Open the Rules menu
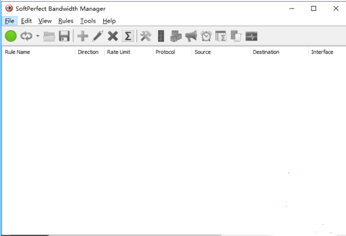Screen dimensions: 346x236 coord(66,21)
